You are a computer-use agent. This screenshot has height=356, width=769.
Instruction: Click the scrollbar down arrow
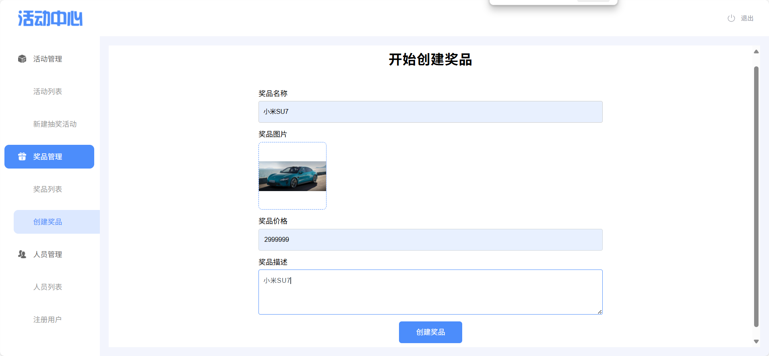[756, 342]
